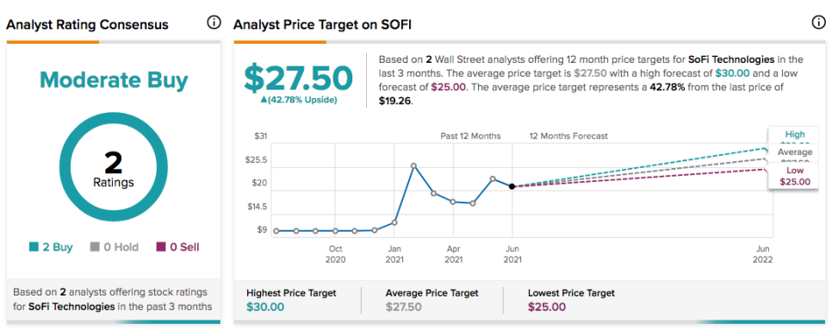Select the High forecast label on chart
Screen dimensions: 832x330
click(x=795, y=134)
